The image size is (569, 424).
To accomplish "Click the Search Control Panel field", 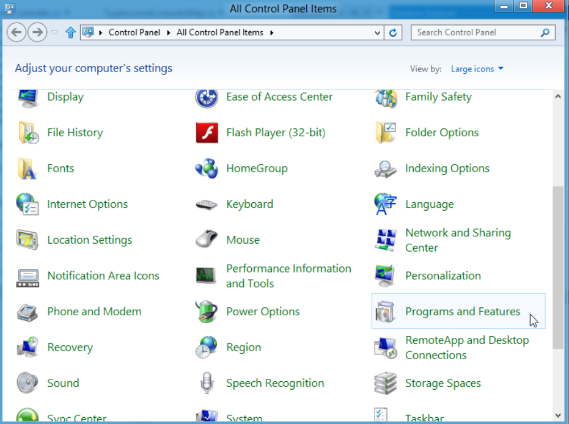I will pos(483,32).
